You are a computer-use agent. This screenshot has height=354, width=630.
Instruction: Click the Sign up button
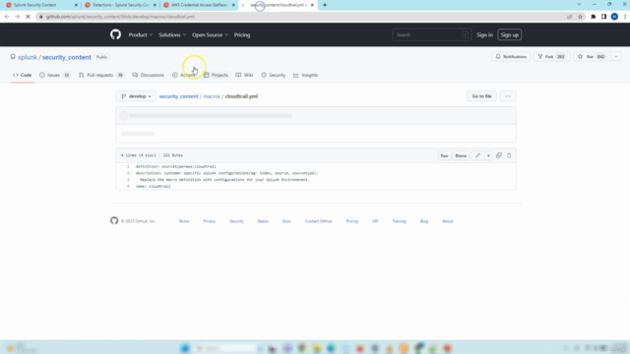pos(510,35)
